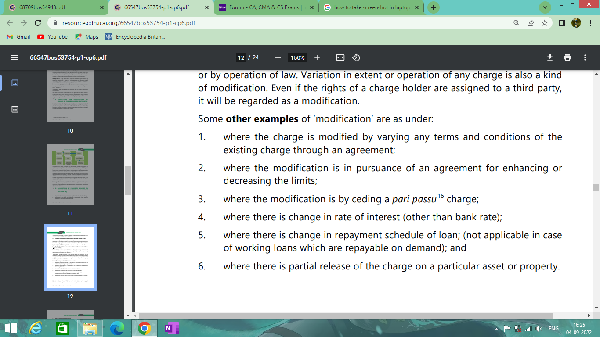The image size is (600, 337).
Task: Click the page number input field
Action: (241, 57)
